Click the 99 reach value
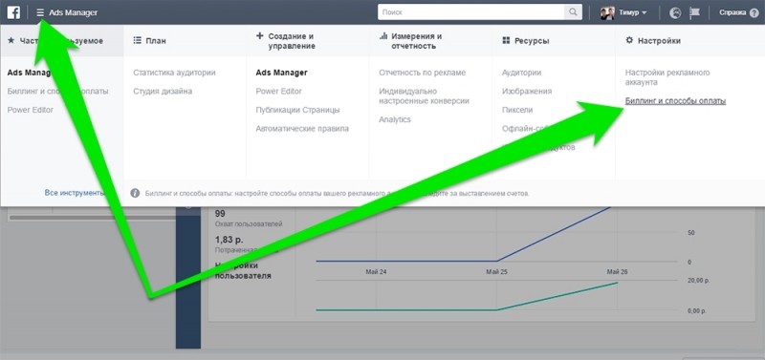Image resolution: width=765 pixels, height=360 pixels. coord(220,214)
